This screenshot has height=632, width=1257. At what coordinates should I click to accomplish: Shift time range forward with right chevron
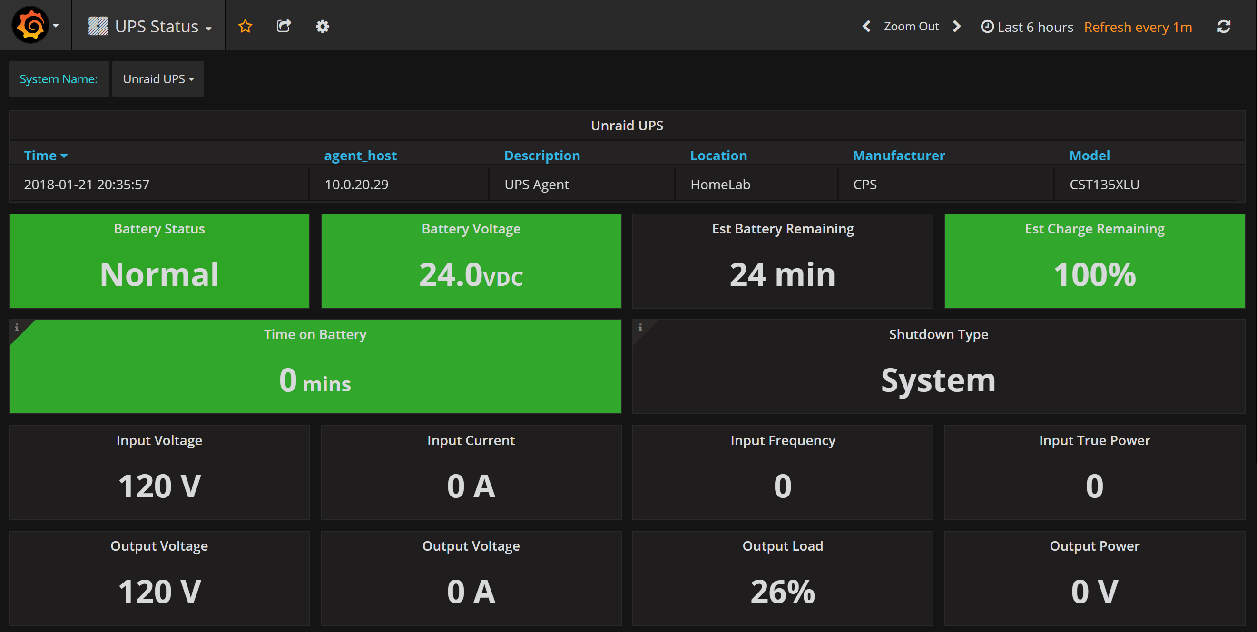pyautogui.click(x=957, y=26)
